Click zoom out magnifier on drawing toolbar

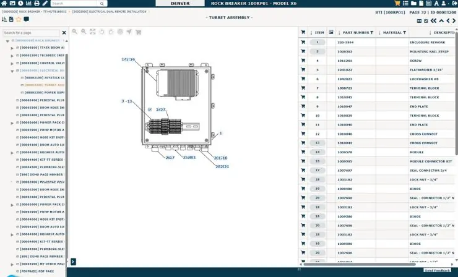84,32
